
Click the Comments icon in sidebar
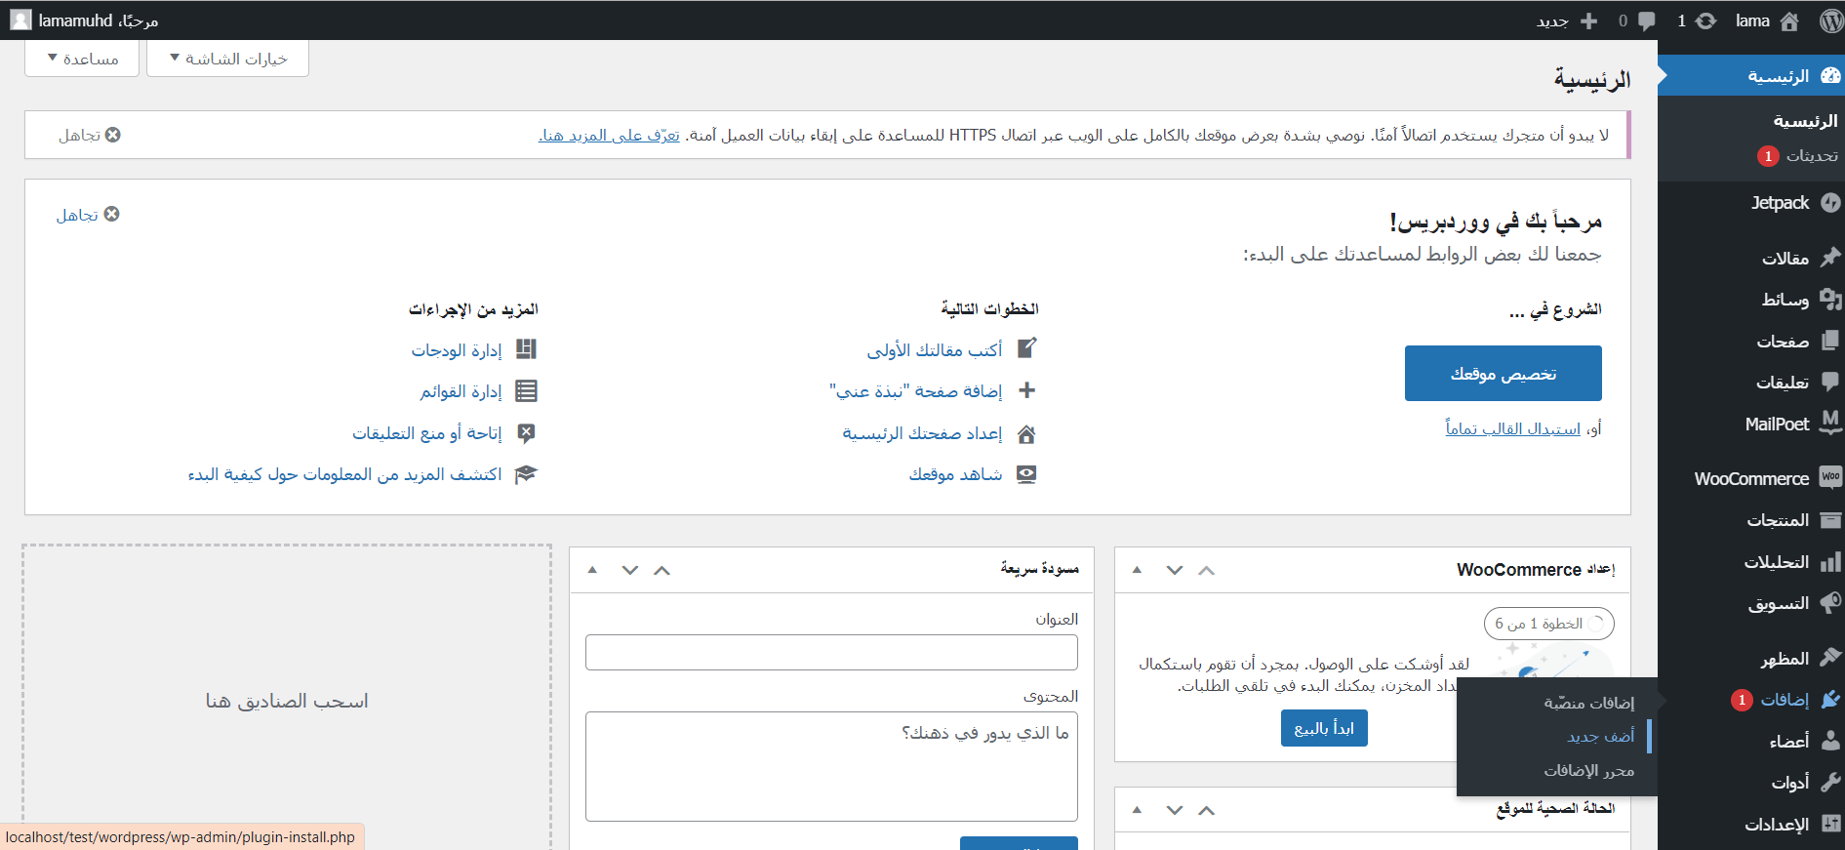pyautogui.click(x=1830, y=382)
